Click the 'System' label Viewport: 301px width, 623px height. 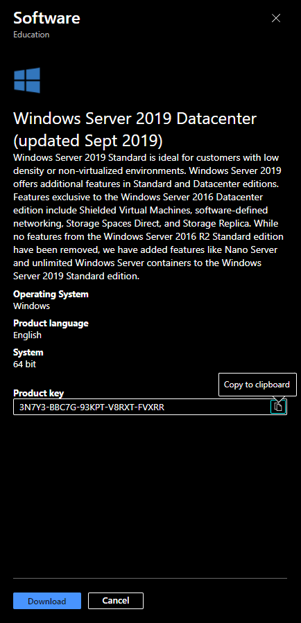(28, 353)
